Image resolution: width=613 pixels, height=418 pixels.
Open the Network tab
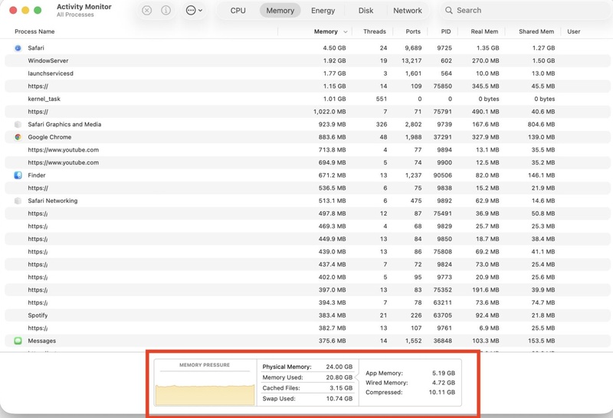pos(408,11)
